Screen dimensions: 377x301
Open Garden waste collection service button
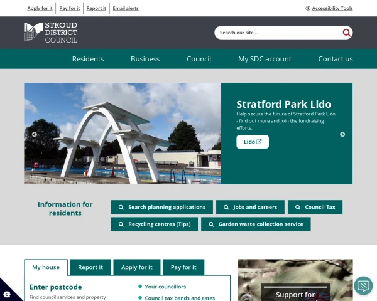(256, 224)
